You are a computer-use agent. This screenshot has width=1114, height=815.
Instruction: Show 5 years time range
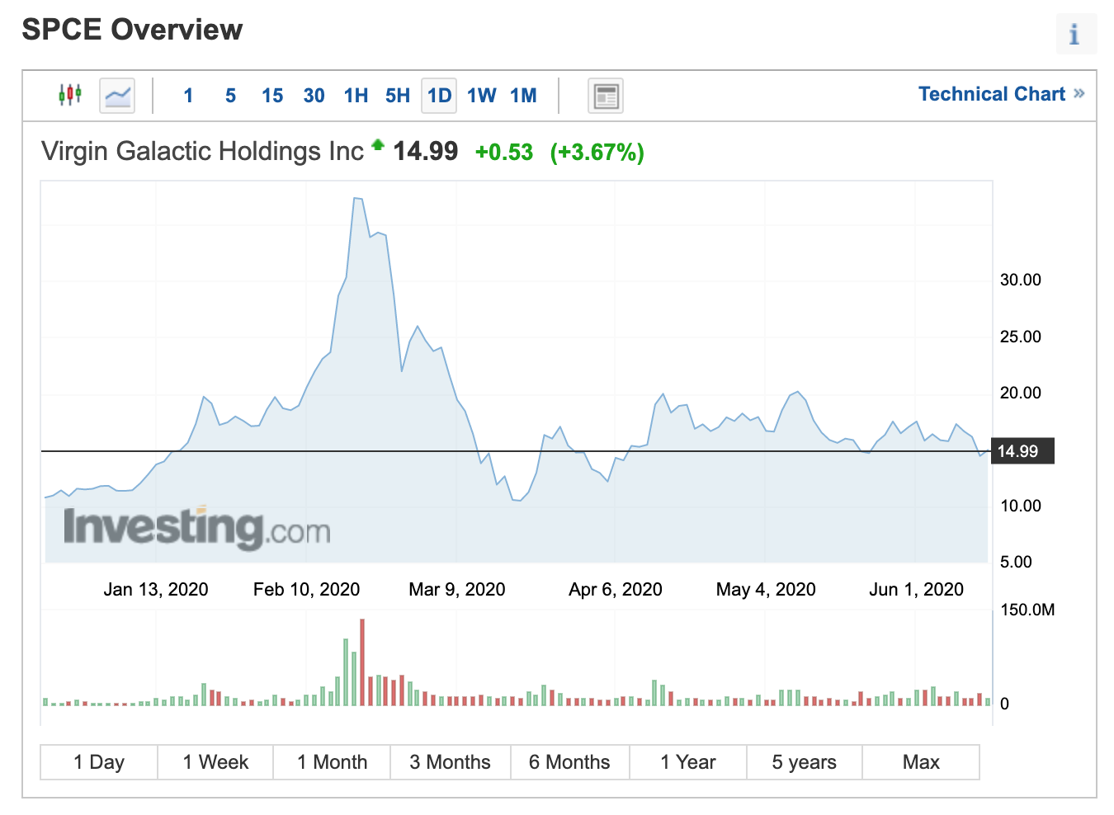(x=804, y=762)
